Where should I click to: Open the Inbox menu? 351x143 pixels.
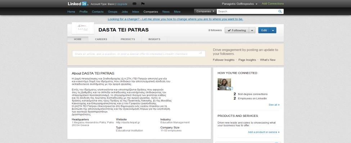coord(136,11)
